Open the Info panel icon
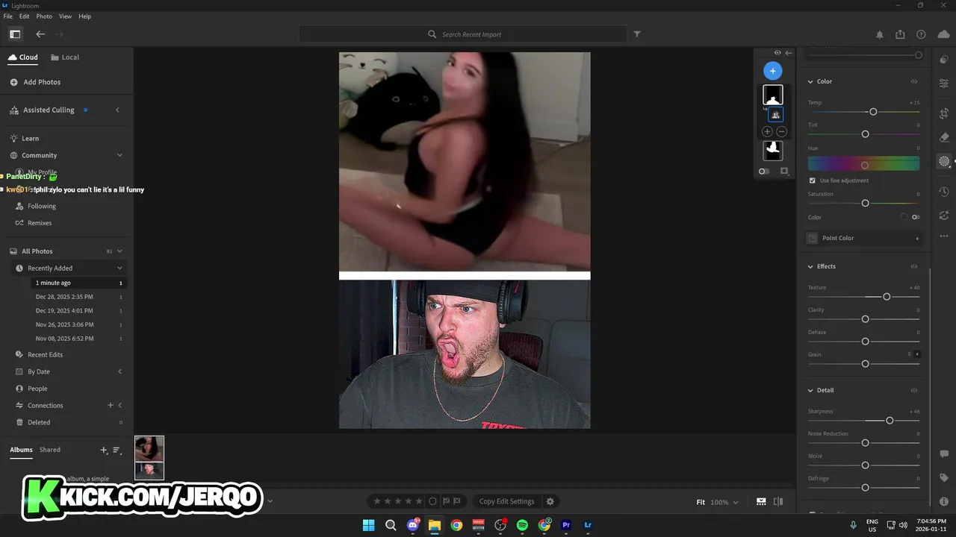Image resolution: width=956 pixels, height=537 pixels. point(944,501)
